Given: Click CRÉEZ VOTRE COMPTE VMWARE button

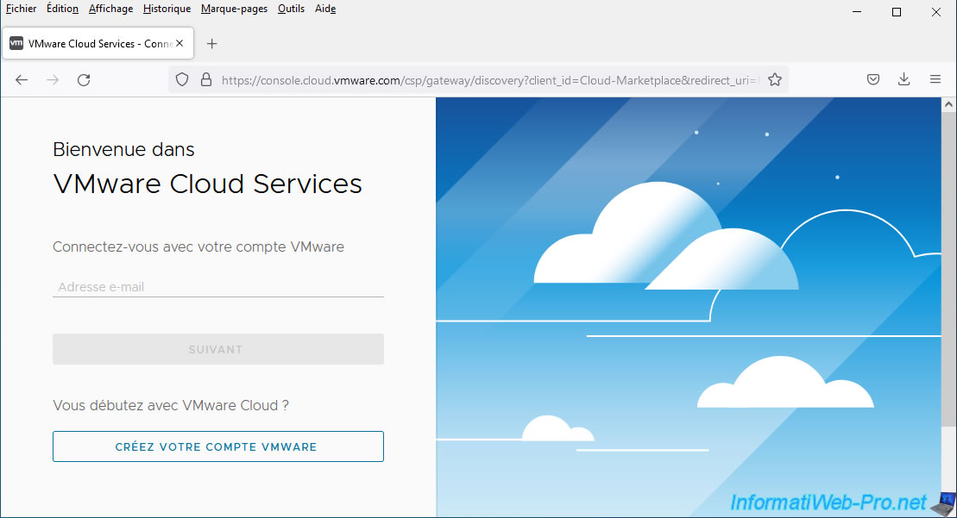Looking at the screenshot, I should pyautogui.click(x=217, y=446).
